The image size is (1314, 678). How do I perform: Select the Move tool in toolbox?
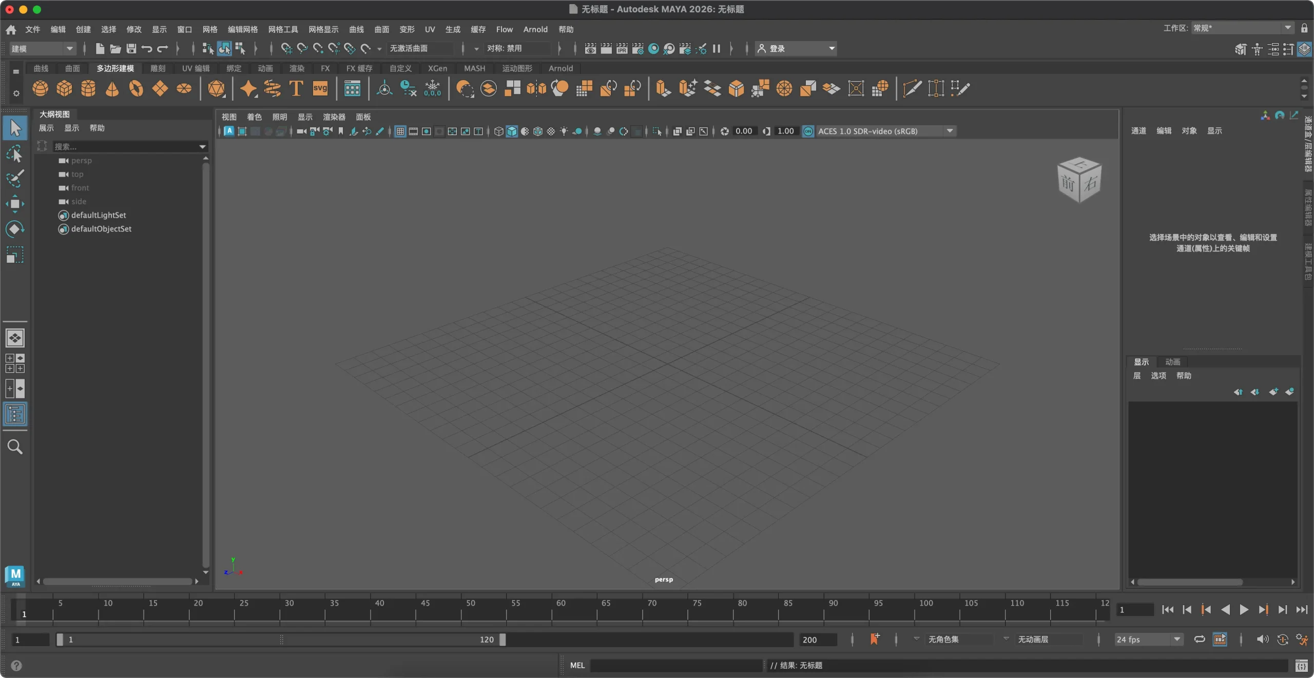click(x=15, y=204)
